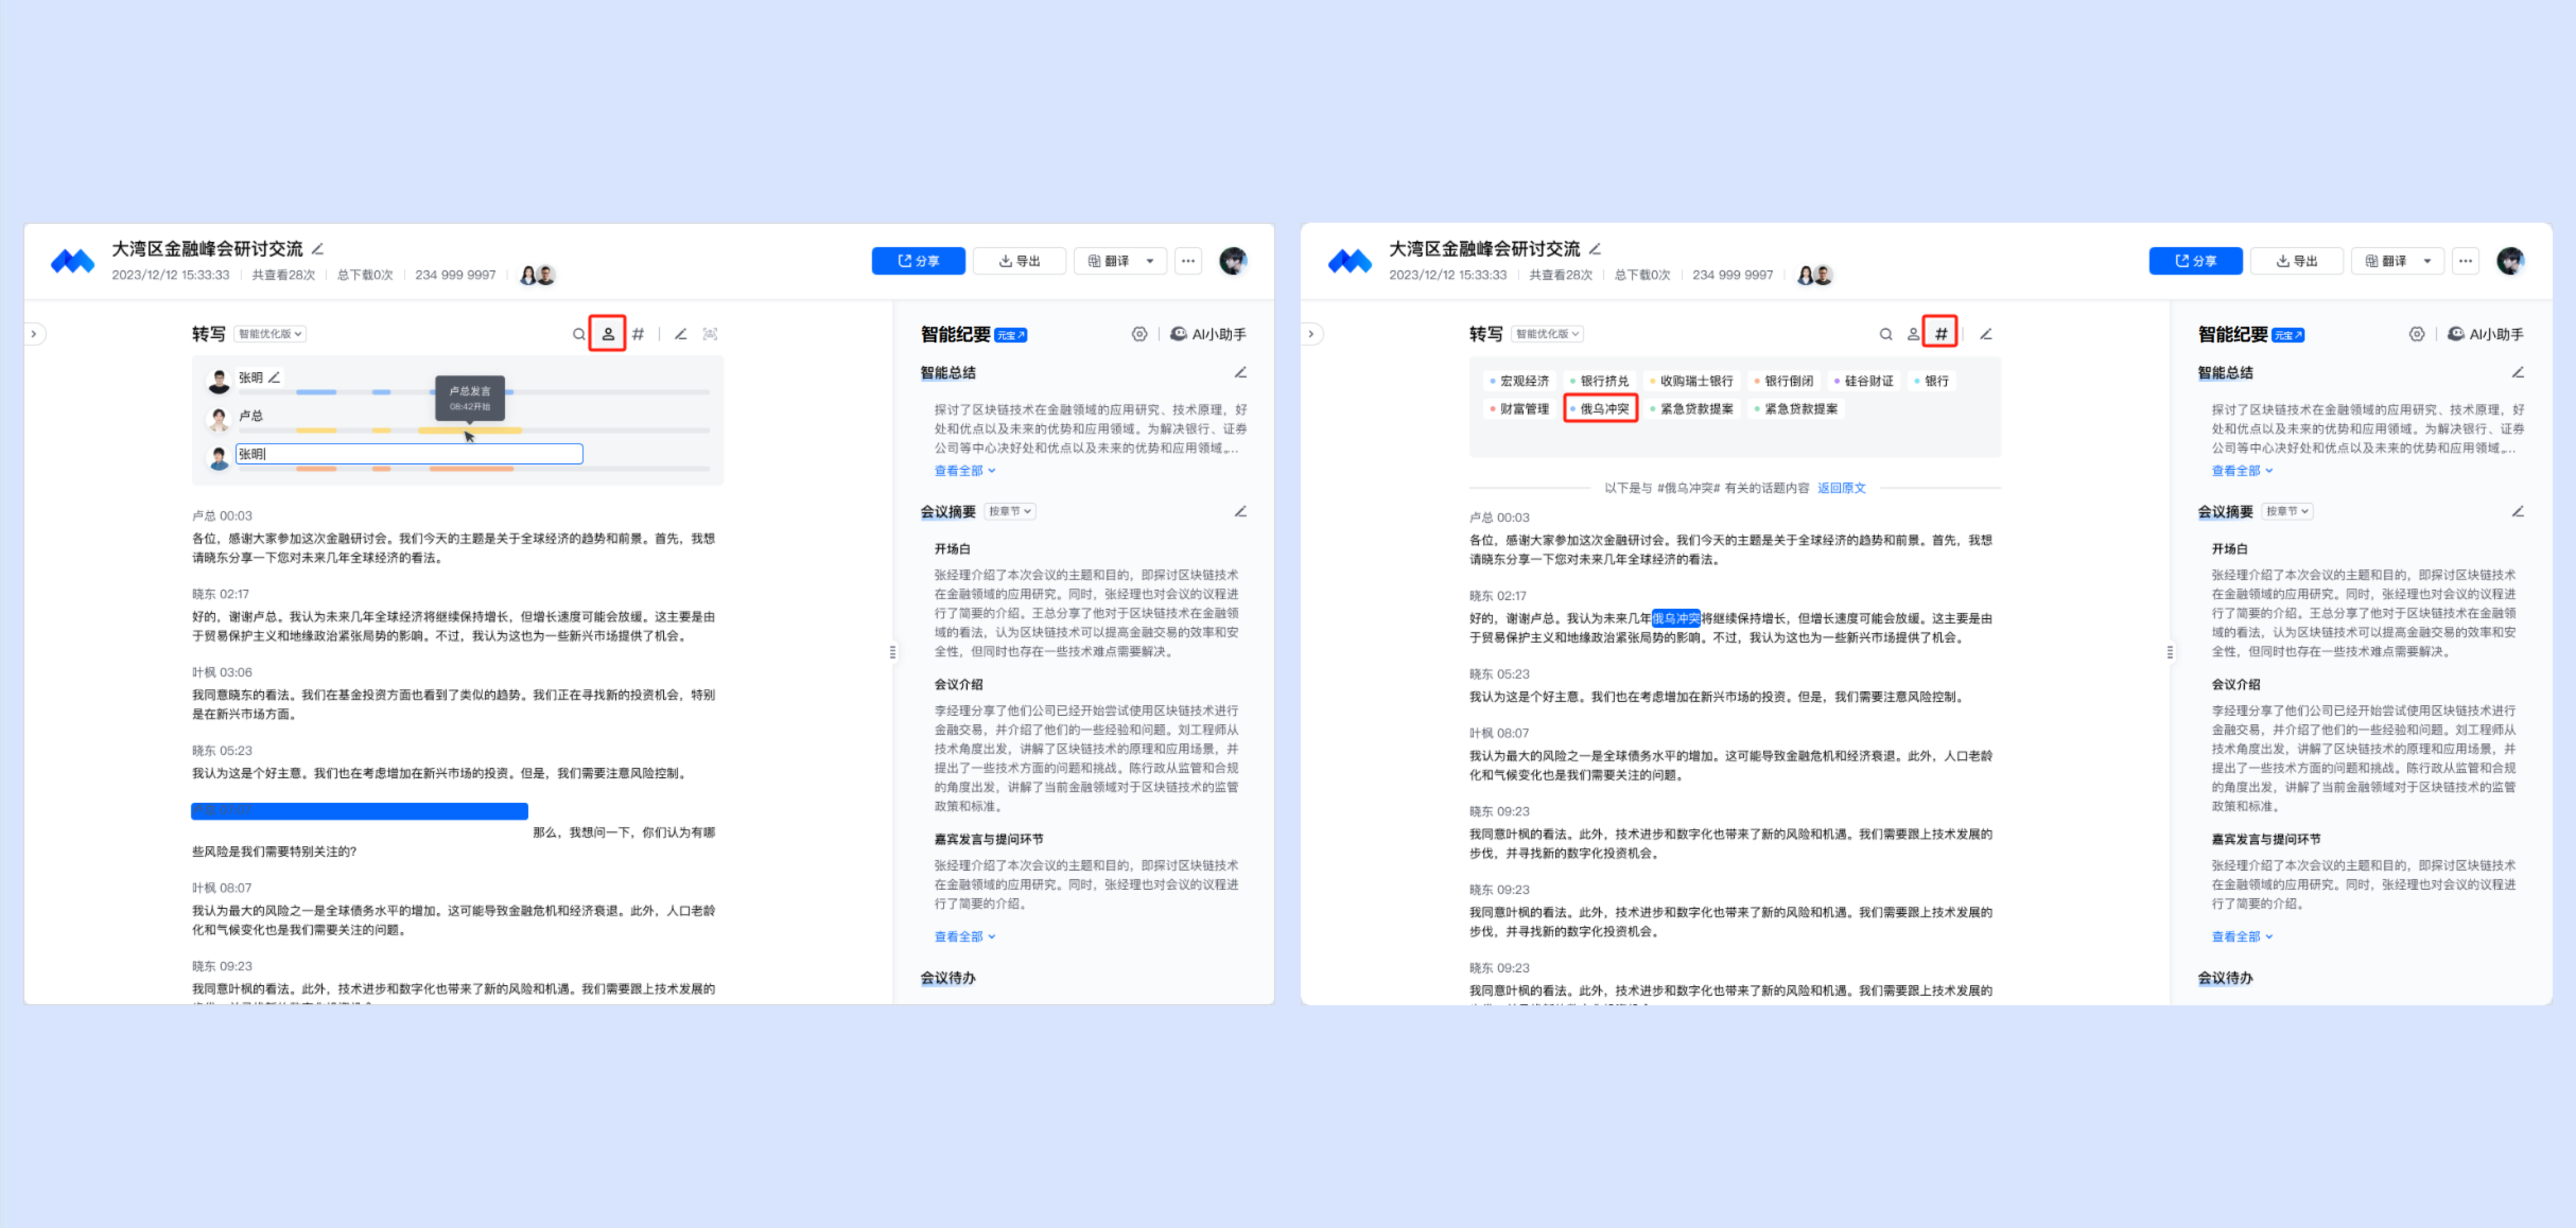Viewport: 2576px width, 1228px height.
Task: Click the blue 分享 button in left window
Action: (918, 261)
